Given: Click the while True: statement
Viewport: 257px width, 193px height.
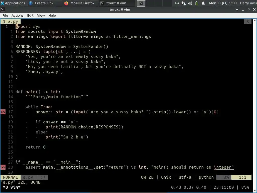Looking at the screenshot, I should click(39, 107).
